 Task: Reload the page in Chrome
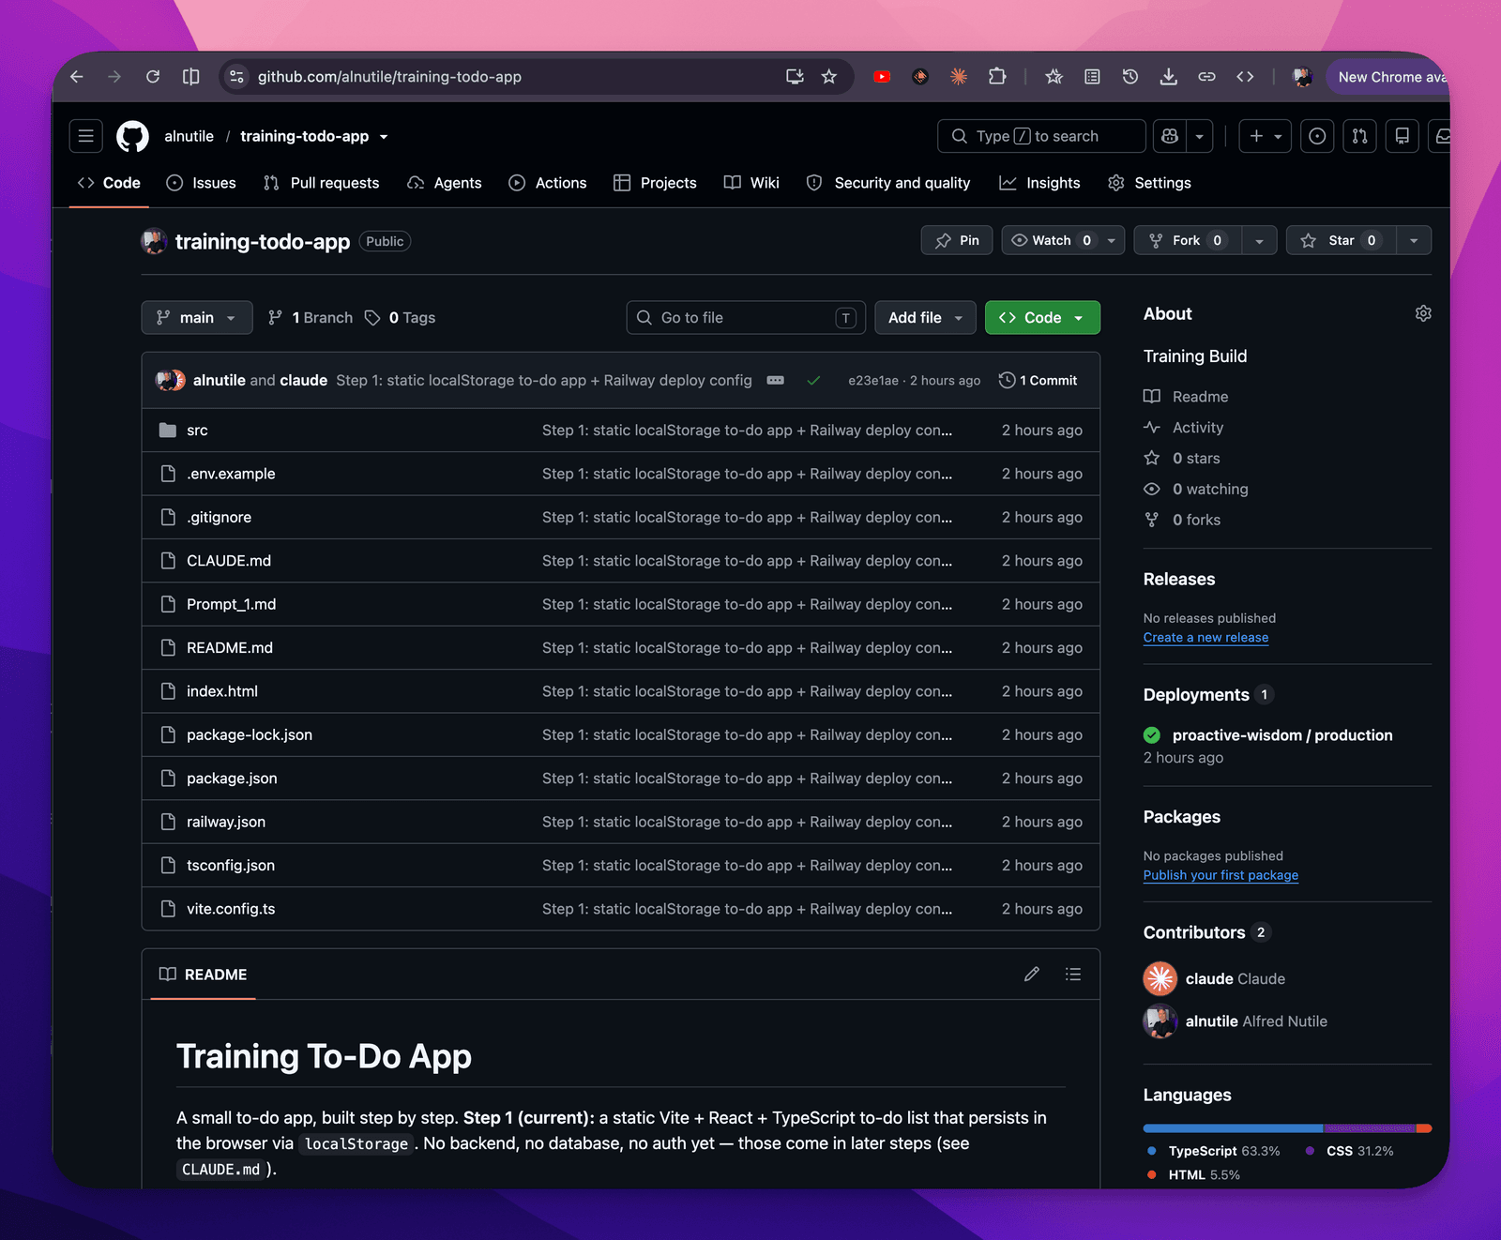click(153, 77)
